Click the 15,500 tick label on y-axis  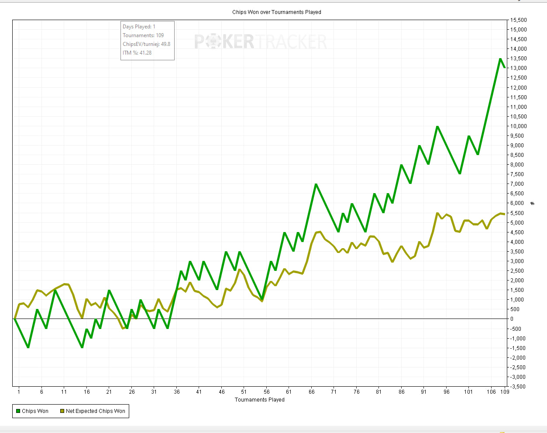click(519, 20)
